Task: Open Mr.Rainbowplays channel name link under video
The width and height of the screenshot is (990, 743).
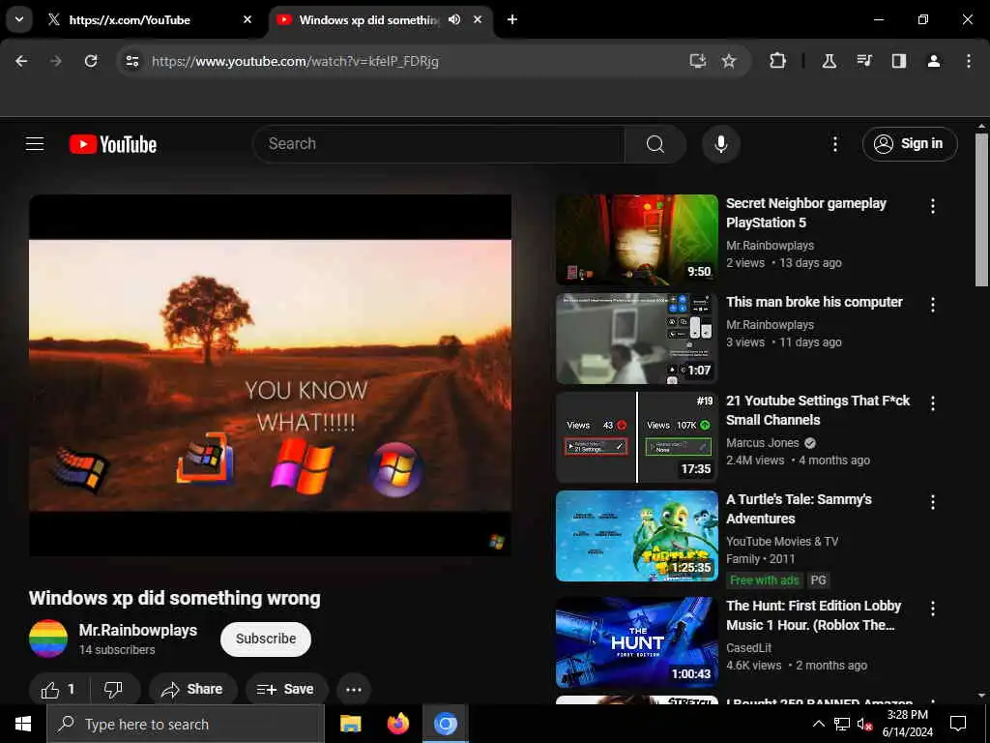Action: (x=137, y=631)
